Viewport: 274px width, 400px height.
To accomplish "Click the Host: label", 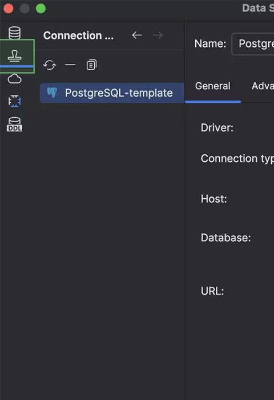I will tap(213, 199).
